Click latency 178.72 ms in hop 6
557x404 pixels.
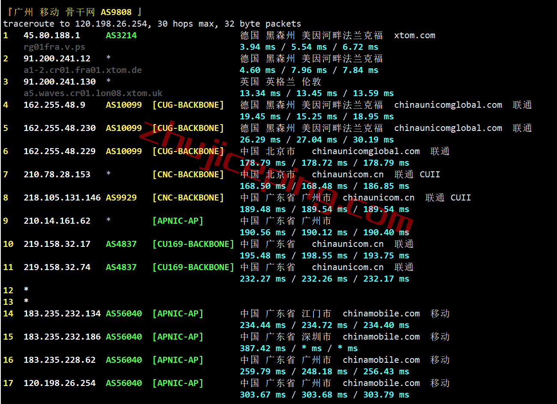325,163
